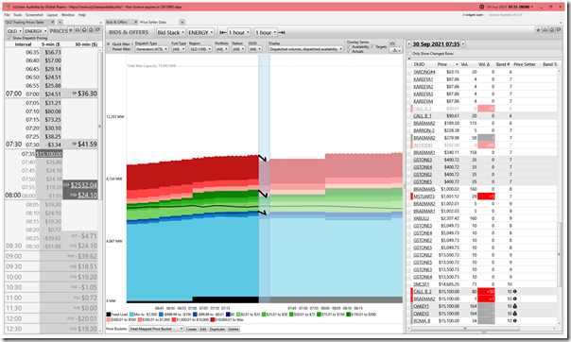Step to previous interval beside 30 Sep 2021 07:35
This screenshot has height=342, width=571.
(x=409, y=44)
